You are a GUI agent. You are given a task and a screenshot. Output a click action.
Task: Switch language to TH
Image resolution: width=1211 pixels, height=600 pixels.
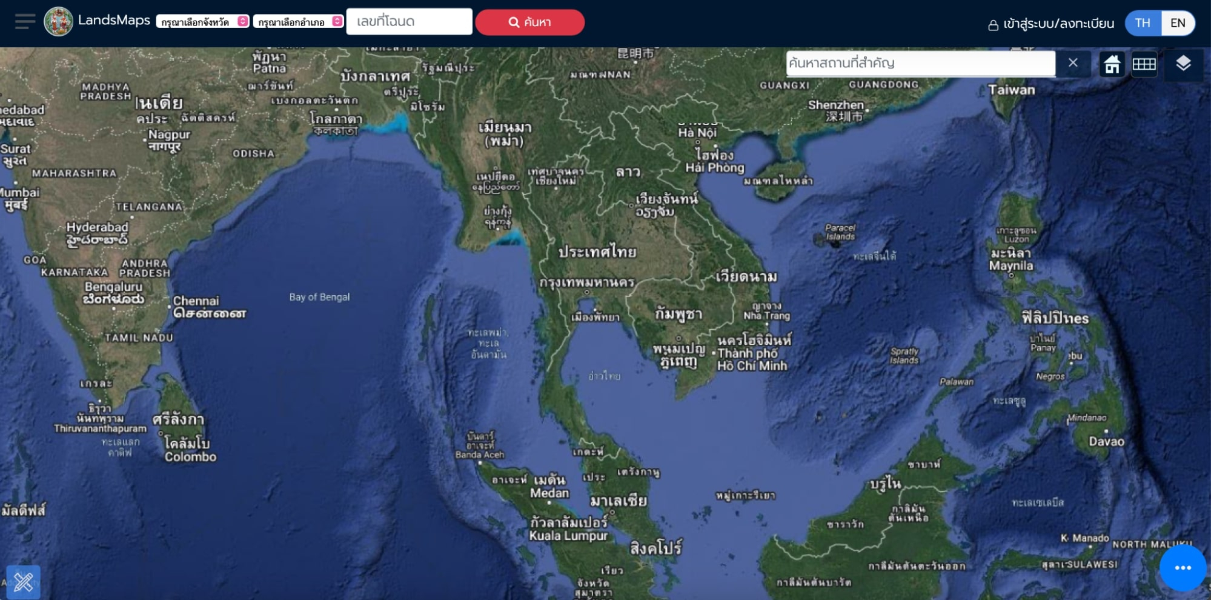click(x=1143, y=23)
